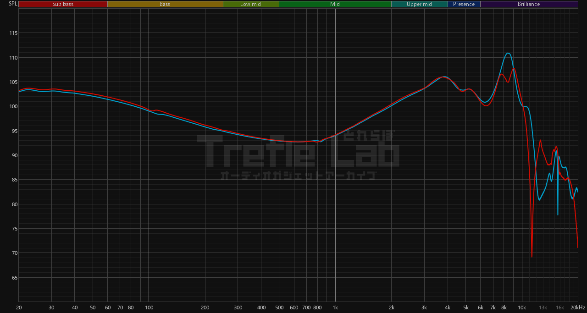Toggle the Sub bass band highlight

(x=63, y=4)
